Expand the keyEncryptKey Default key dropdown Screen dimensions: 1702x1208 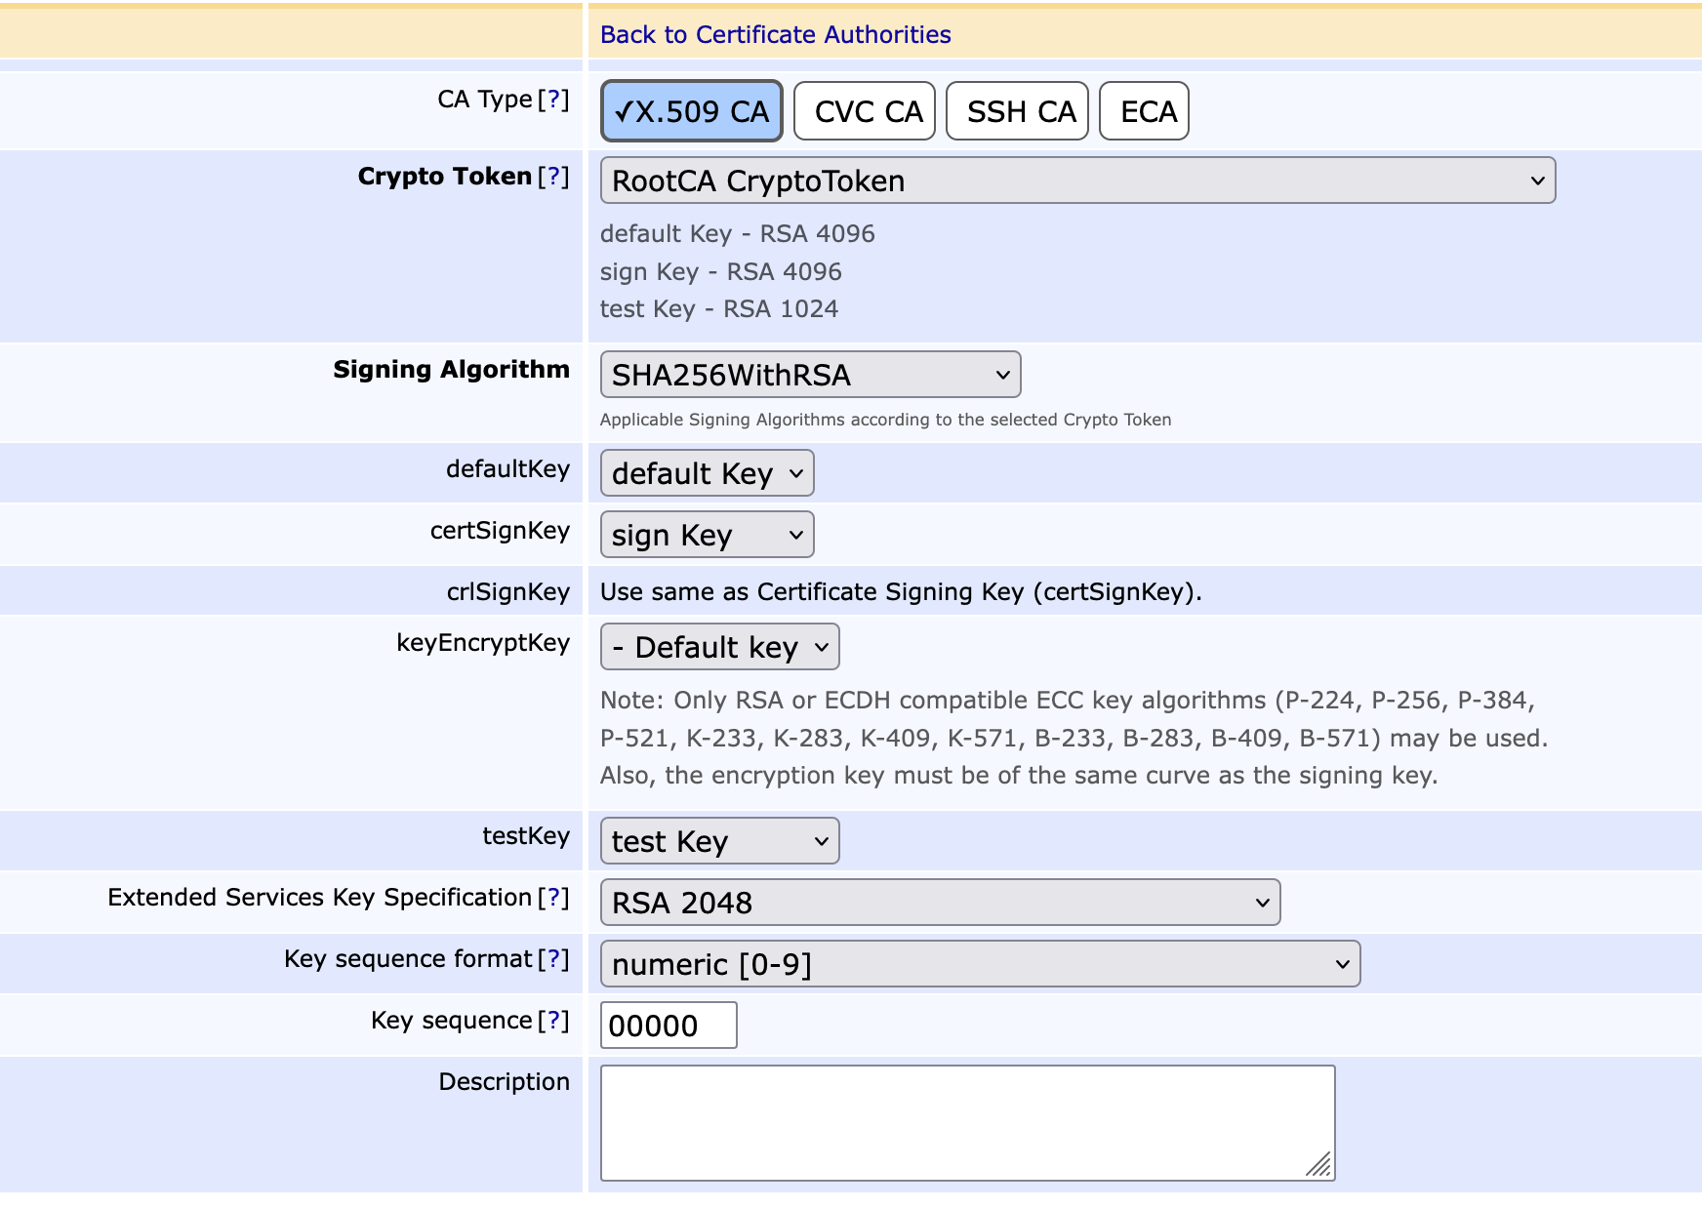tap(719, 648)
